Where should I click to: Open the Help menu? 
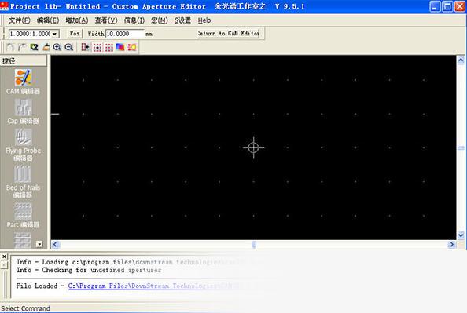pos(204,20)
